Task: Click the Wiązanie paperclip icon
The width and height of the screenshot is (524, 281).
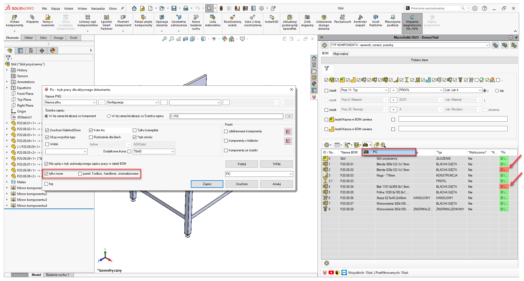Action: coord(32,17)
